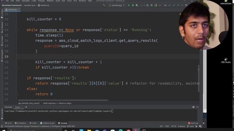Open the TODO tool window tab

click(x=33, y=123)
